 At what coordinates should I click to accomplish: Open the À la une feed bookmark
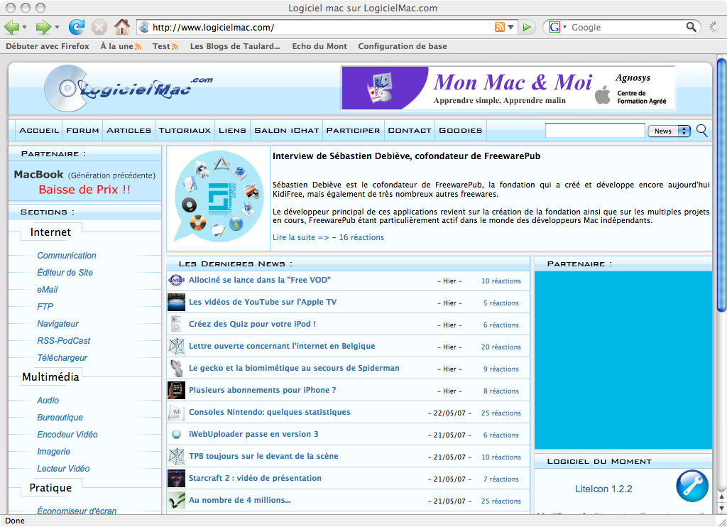tap(120, 46)
